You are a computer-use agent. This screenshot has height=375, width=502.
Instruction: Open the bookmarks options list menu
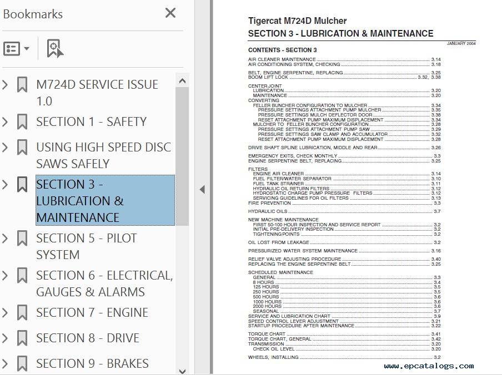point(16,49)
